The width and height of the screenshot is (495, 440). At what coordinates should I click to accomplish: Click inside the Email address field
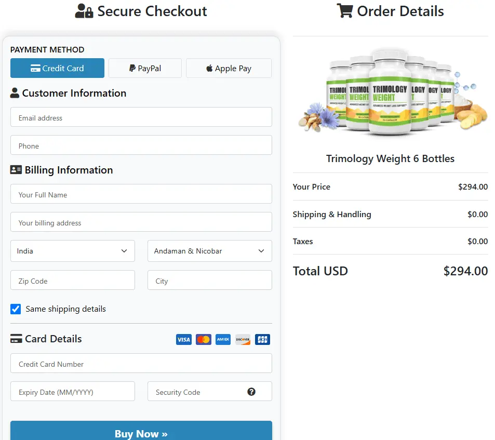tap(141, 117)
